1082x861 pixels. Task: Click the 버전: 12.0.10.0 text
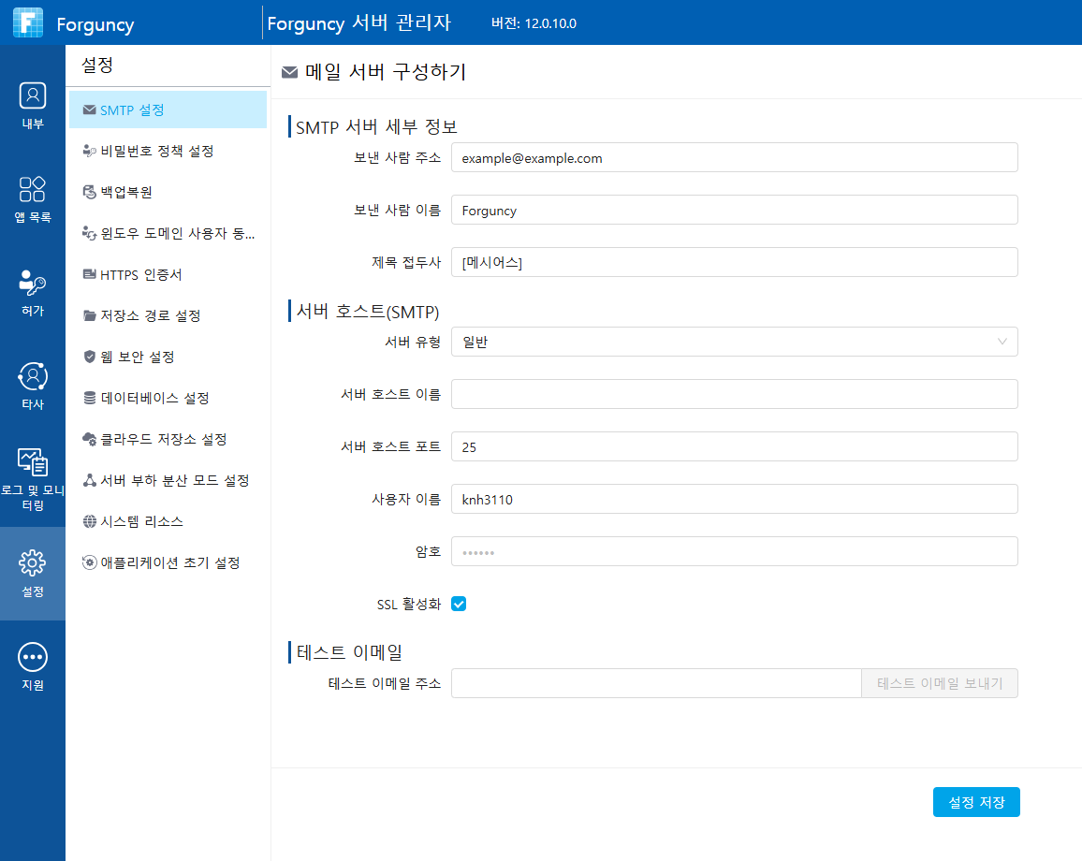(x=534, y=23)
